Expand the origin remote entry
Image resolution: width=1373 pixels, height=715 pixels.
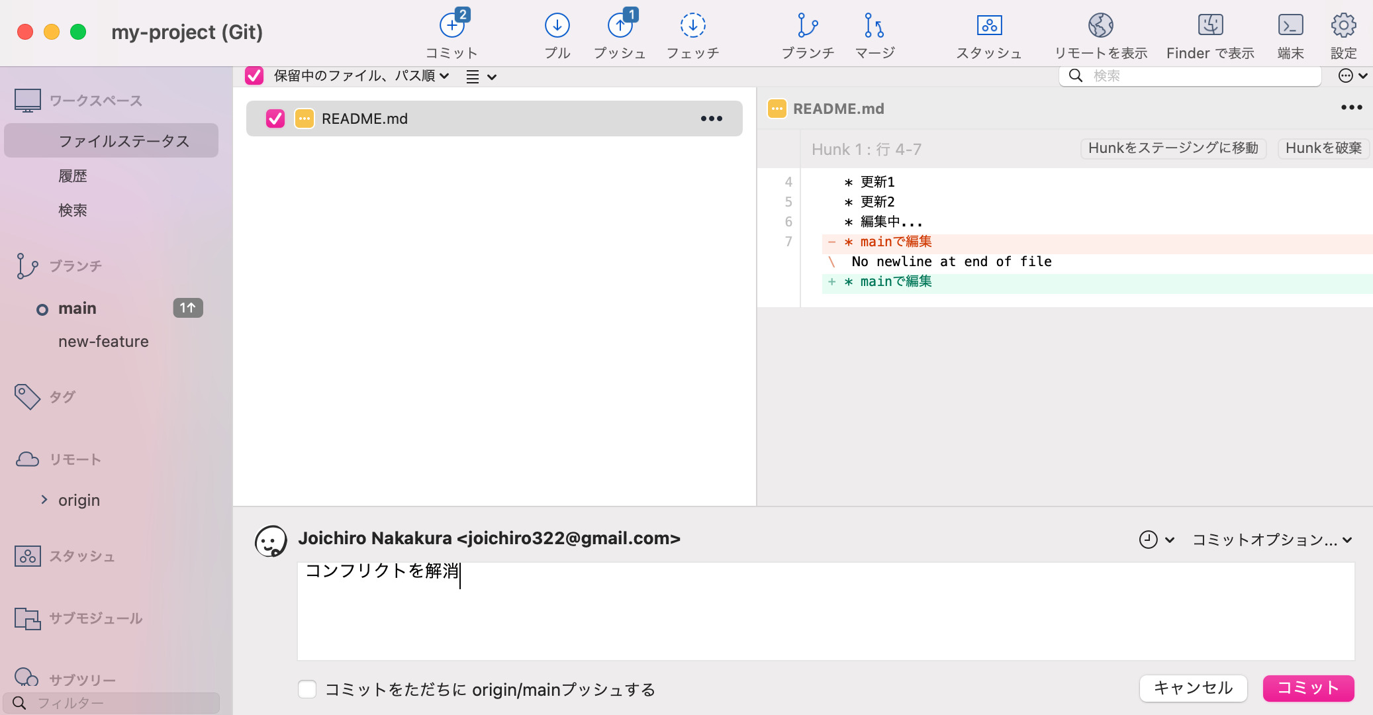[45, 500]
